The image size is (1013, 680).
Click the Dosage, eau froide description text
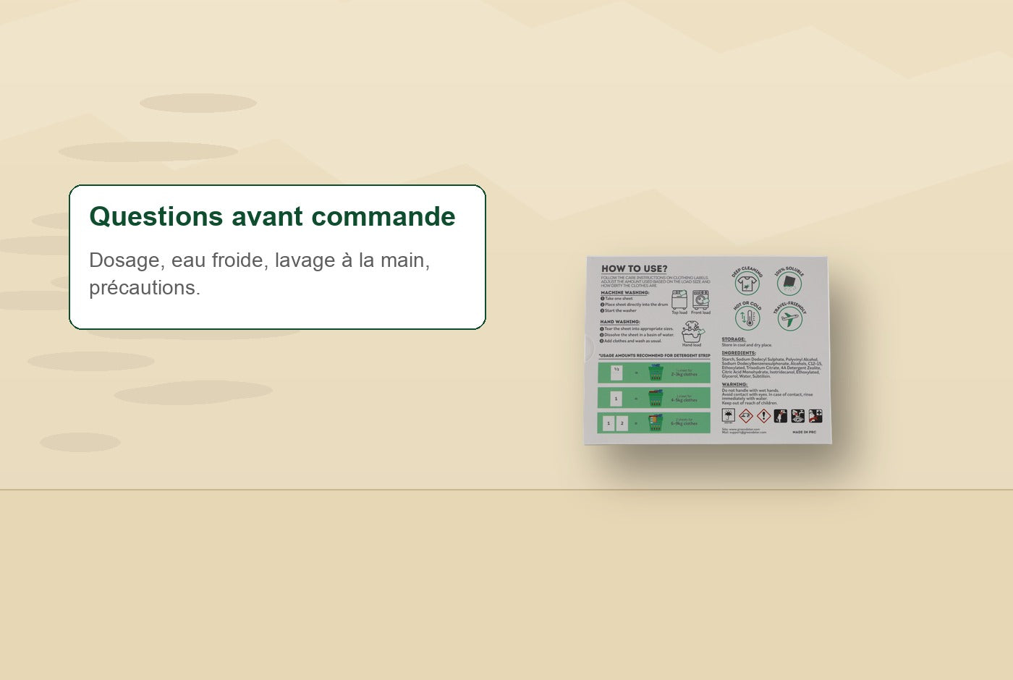260,273
